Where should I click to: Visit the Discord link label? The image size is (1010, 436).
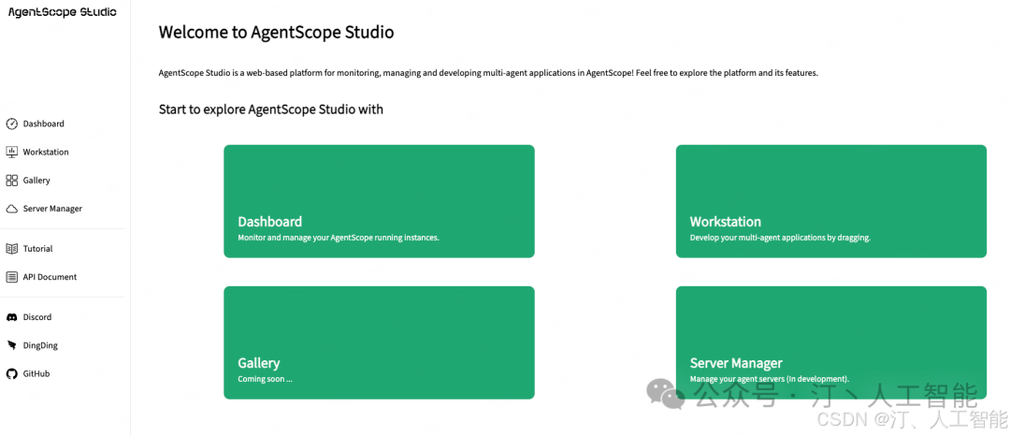coord(37,317)
